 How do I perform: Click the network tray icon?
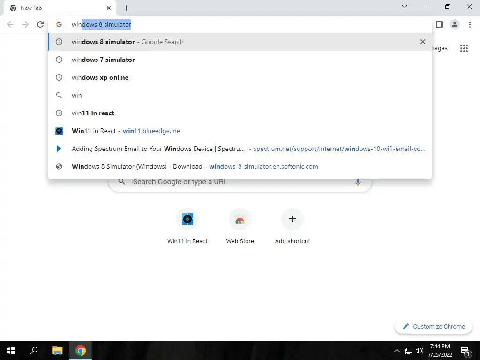click(408, 351)
